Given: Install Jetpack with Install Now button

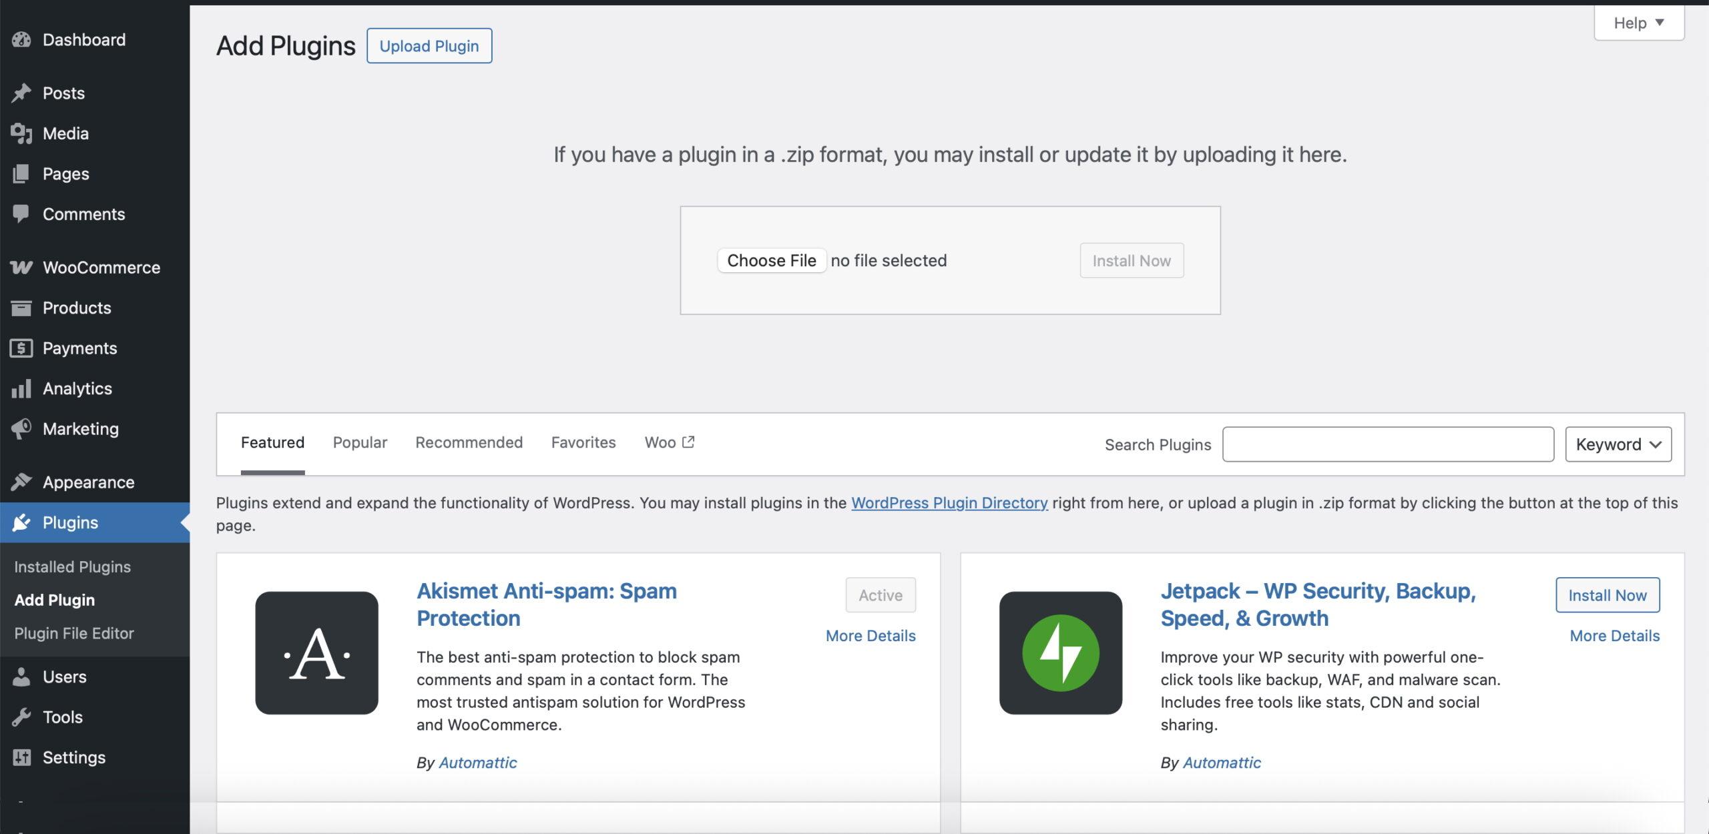Looking at the screenshot, I should pos(1607,595).
